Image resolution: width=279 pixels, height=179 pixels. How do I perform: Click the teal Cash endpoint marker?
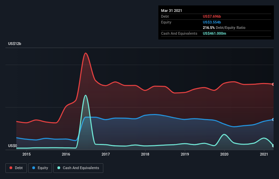273,146
